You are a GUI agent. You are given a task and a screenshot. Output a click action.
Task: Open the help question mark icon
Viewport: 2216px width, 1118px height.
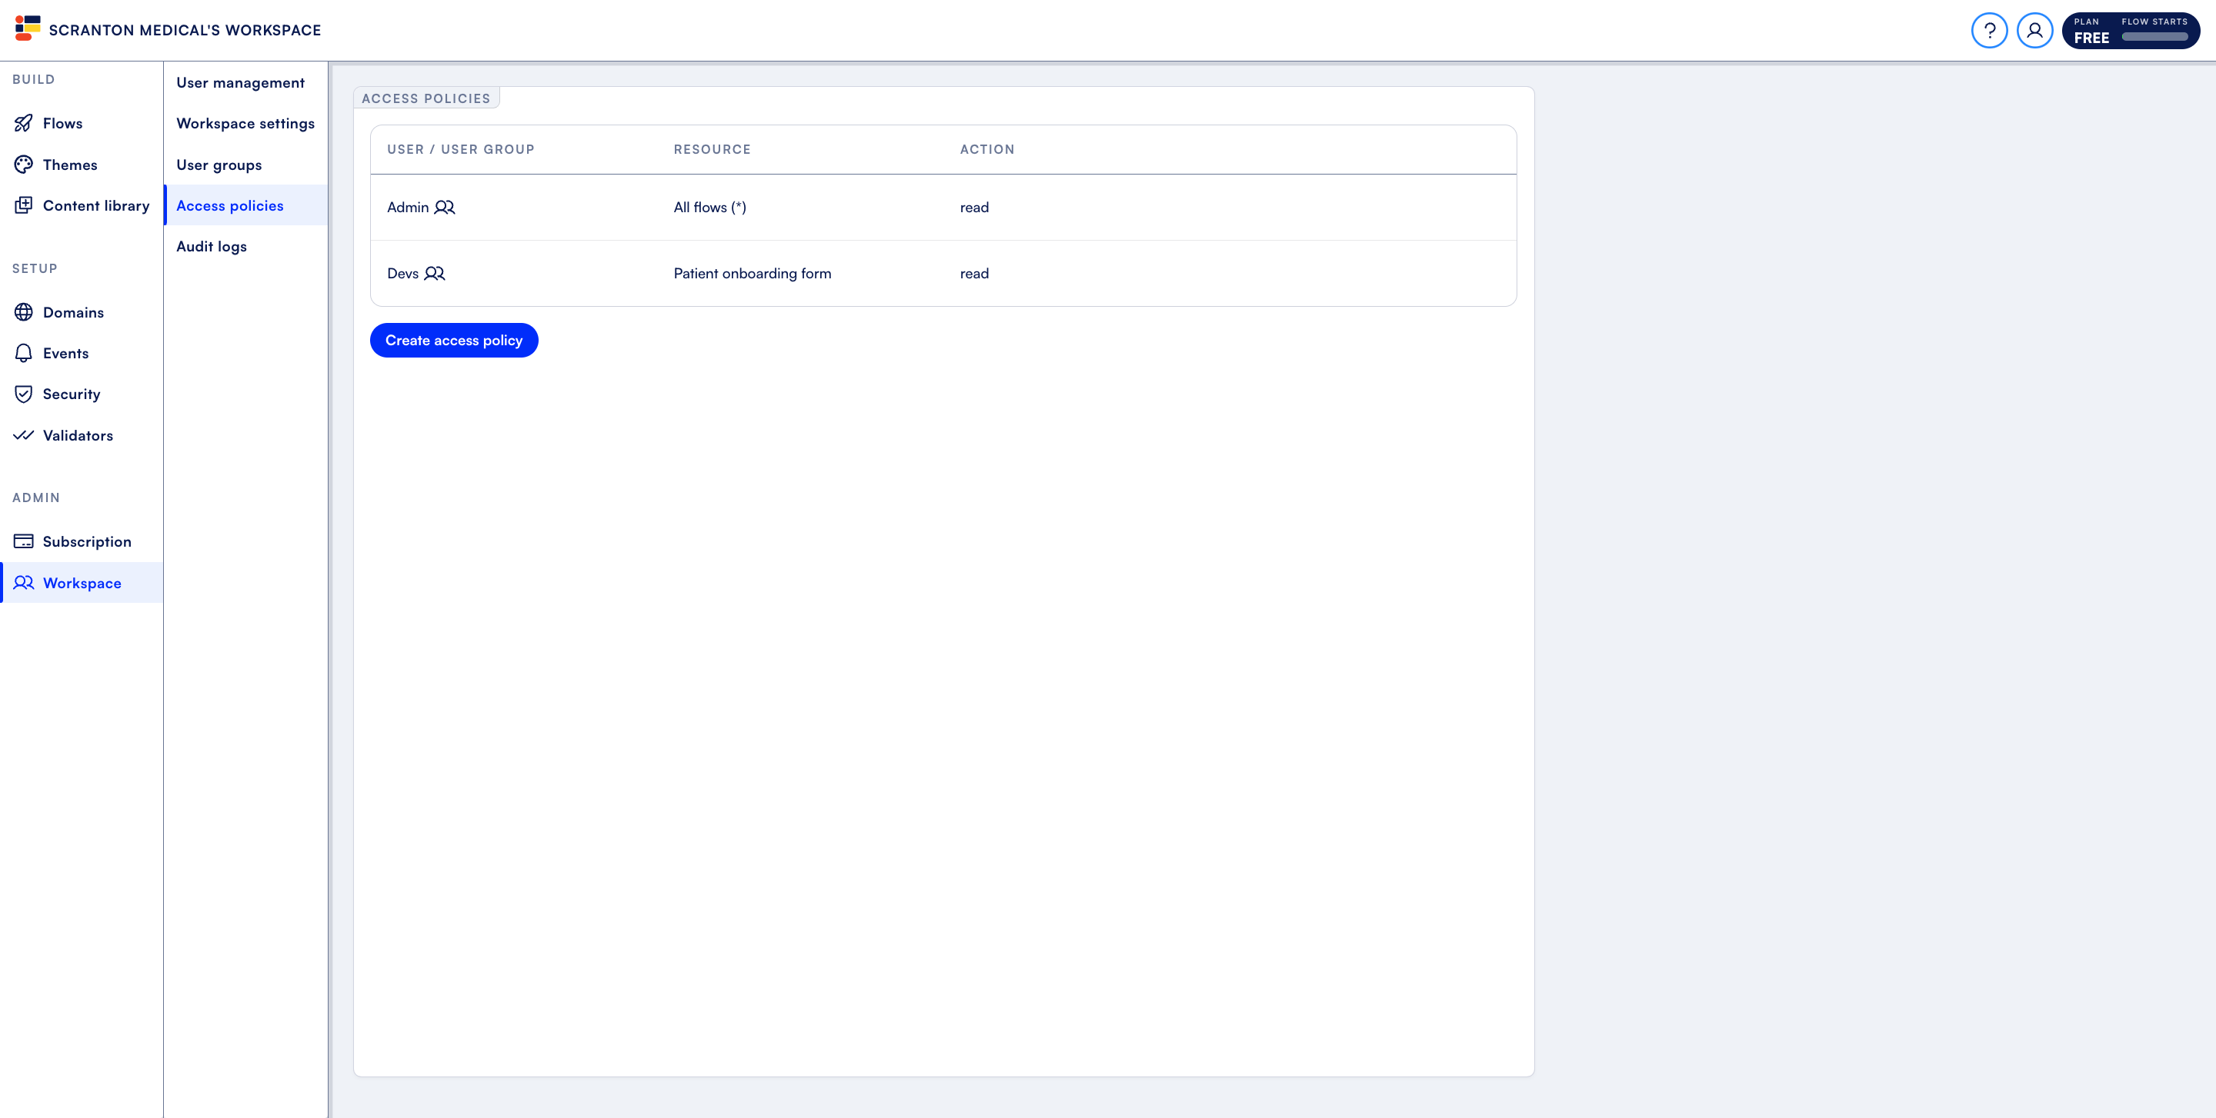(1989, 31)
